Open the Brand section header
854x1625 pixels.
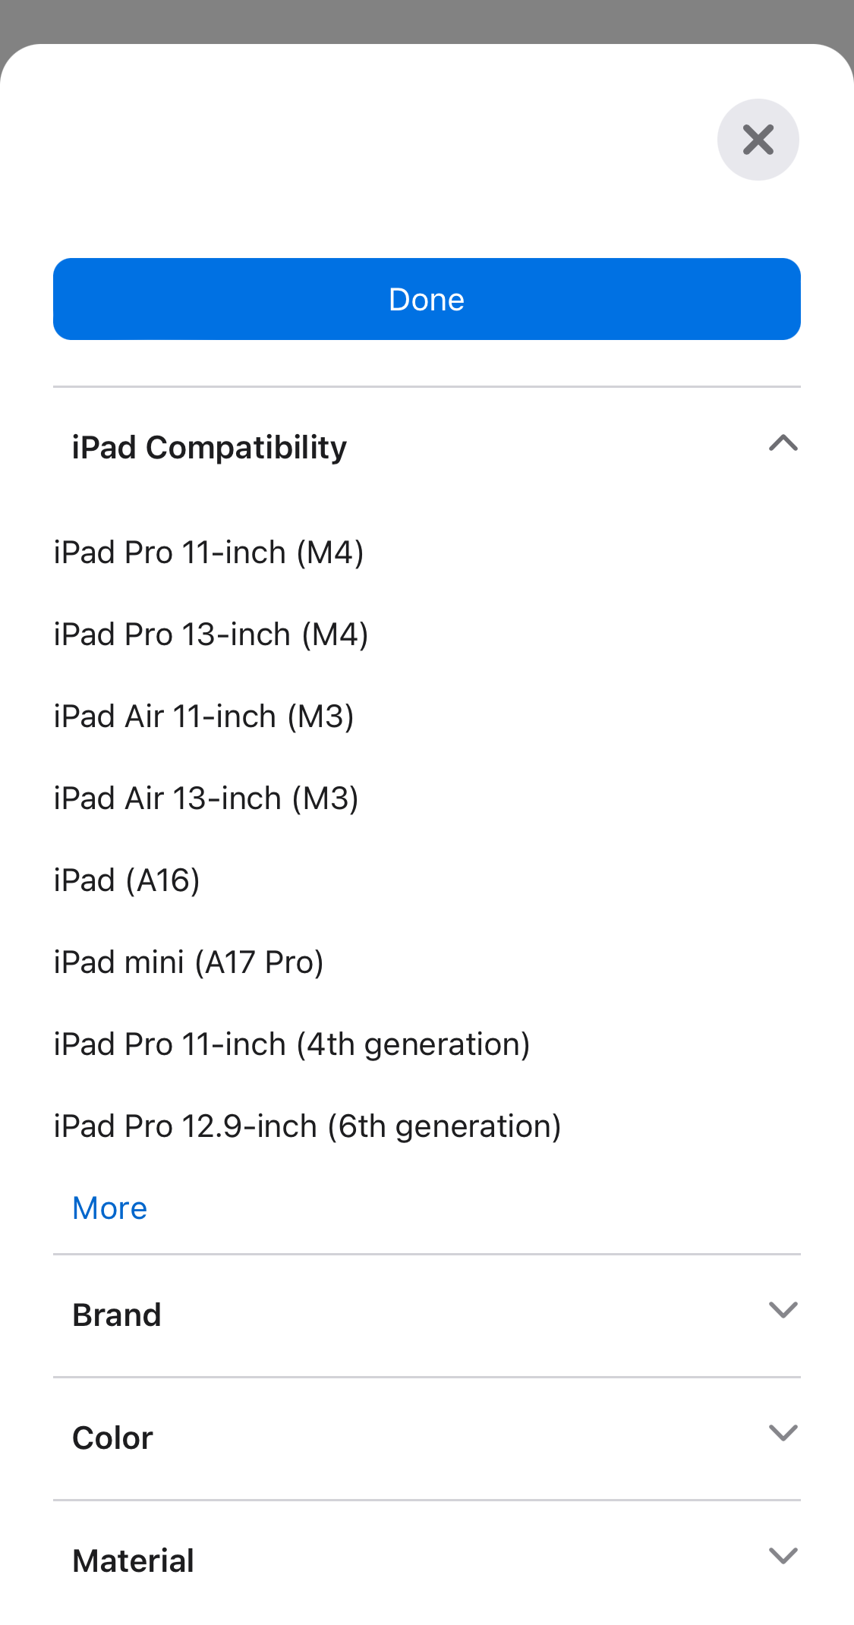tap(117, 1314)
